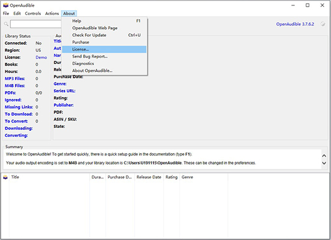Click the 'Purchase Date:' label
The width and height of the screenshot is (331, 240).
68,77
